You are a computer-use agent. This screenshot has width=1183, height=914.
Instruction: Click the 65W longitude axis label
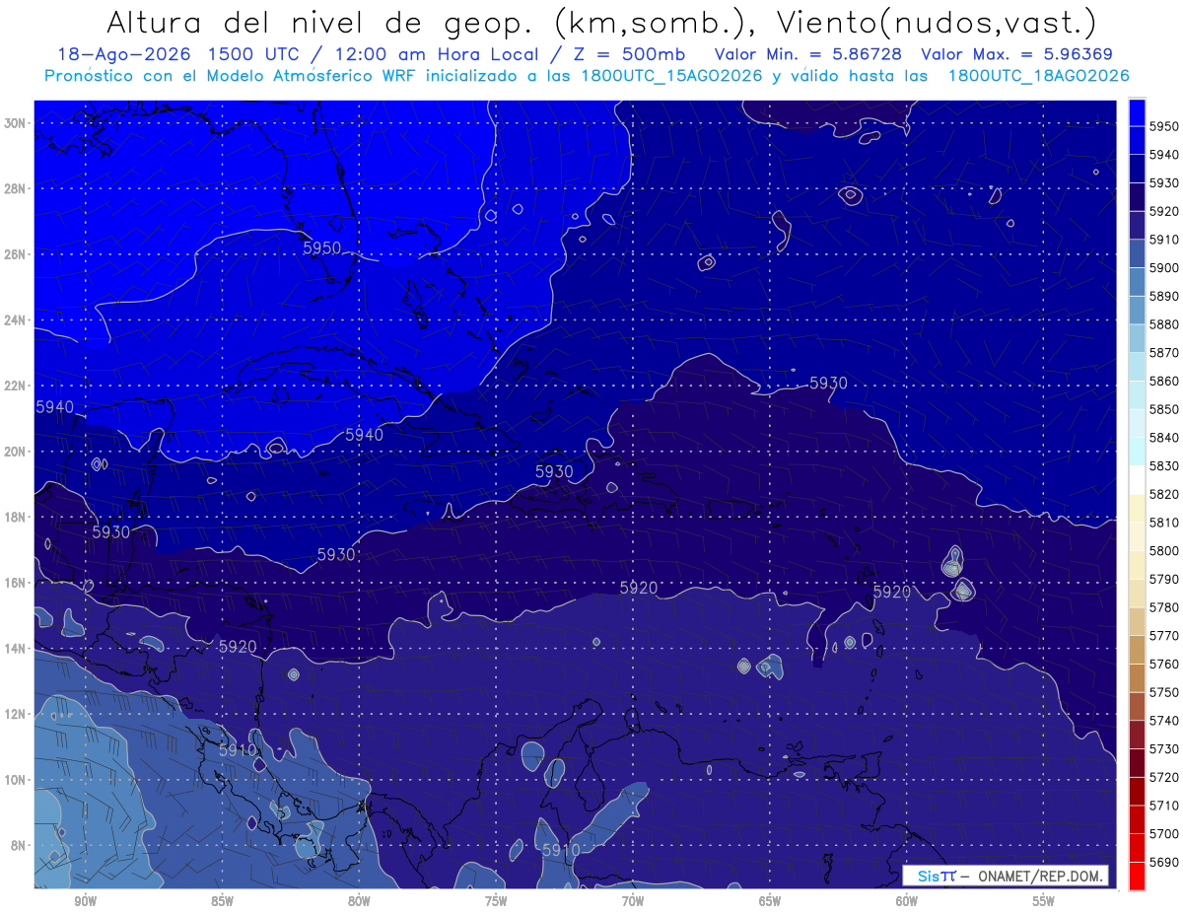tap(770, 901)
